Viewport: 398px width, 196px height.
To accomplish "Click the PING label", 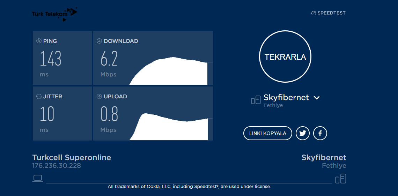I will [50, 41].
